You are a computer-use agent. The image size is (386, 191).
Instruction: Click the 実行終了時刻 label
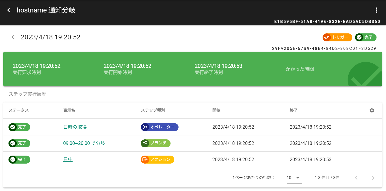(x=209, y=73)
